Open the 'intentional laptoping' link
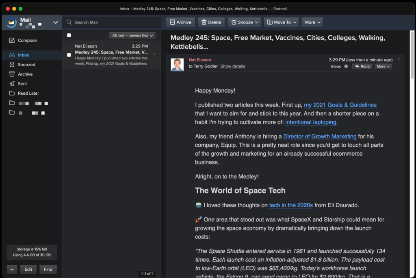The image size is (416, 278). point(311,122)
